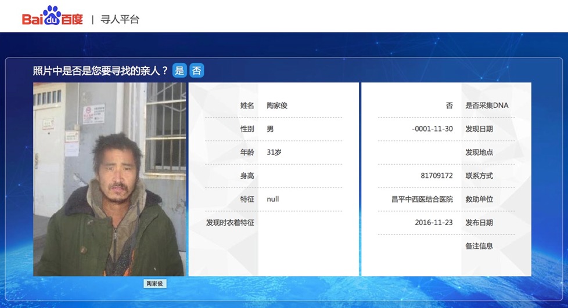The image size is (568, 308).
Task: Reject match with the 否 button
Action: coord(197,70)
